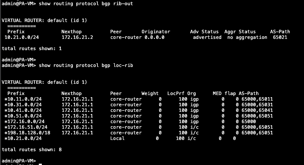Click the *172.16.51.0/24 prefix entry
The width and height of the screenshot is (304, 165).
click(26, 127)
